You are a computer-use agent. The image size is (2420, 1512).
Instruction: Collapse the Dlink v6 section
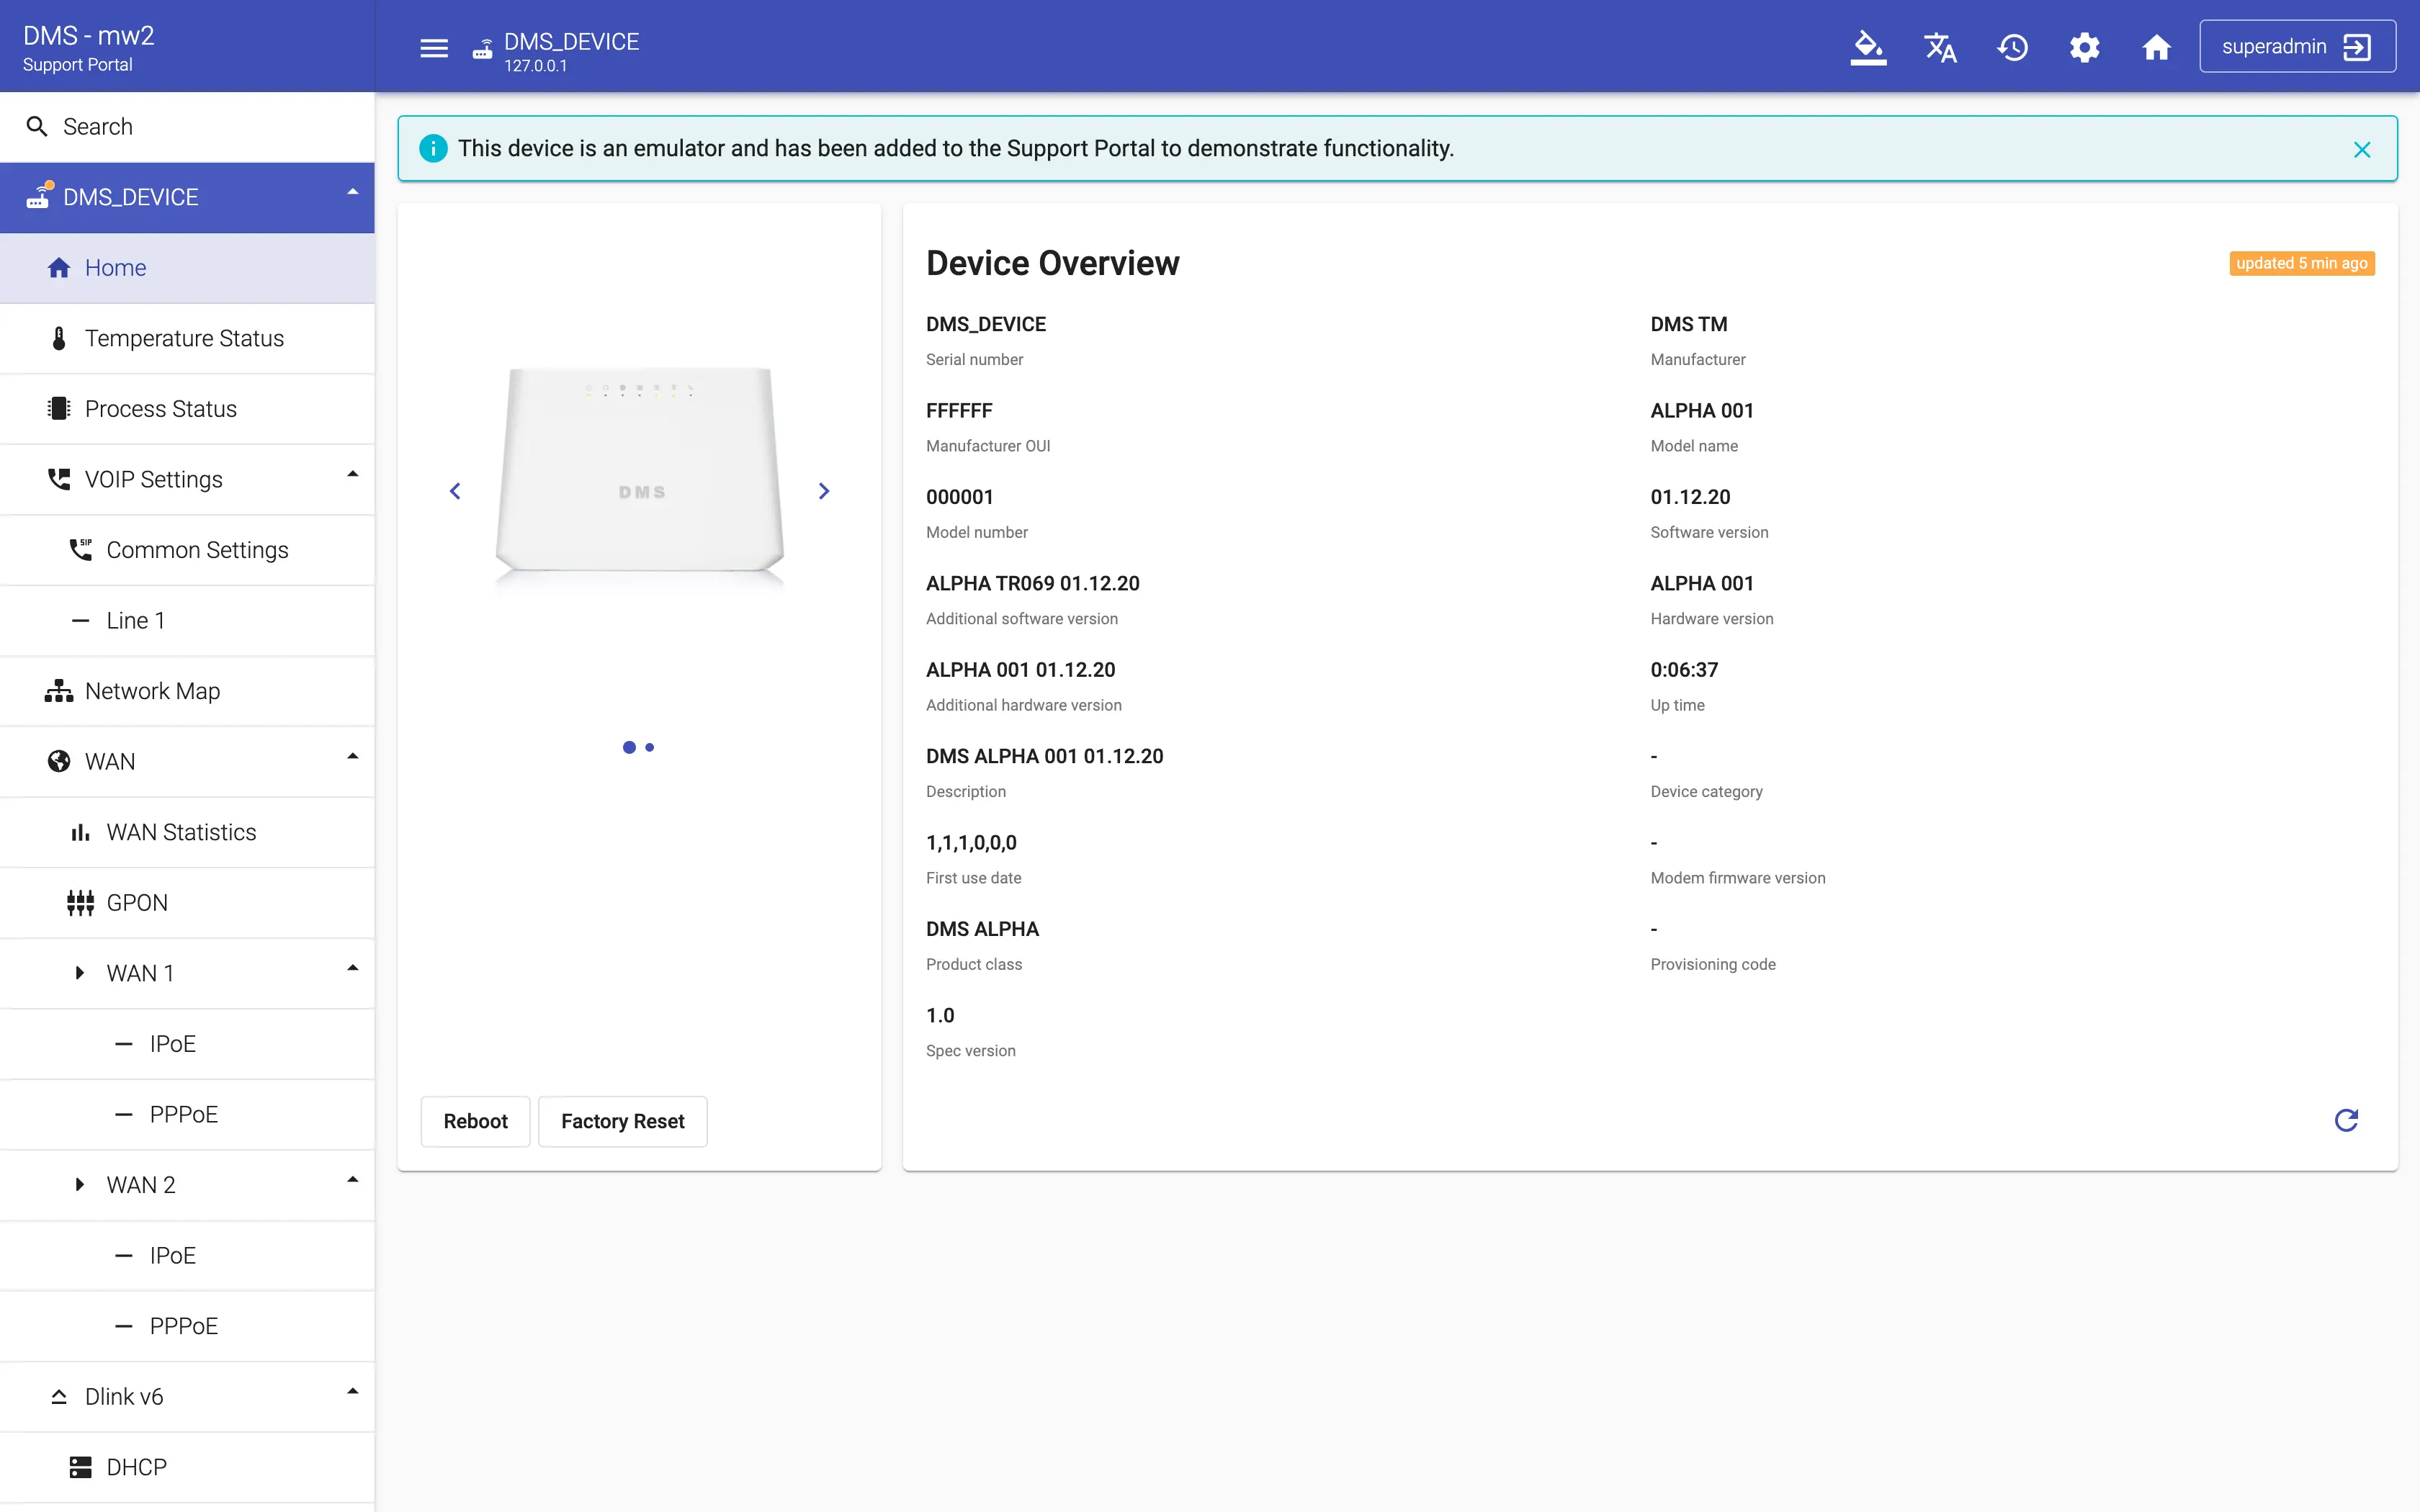(352, 1392)
